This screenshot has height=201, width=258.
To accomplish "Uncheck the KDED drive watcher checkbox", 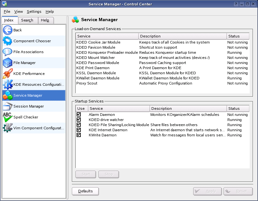I will point(79,120).
